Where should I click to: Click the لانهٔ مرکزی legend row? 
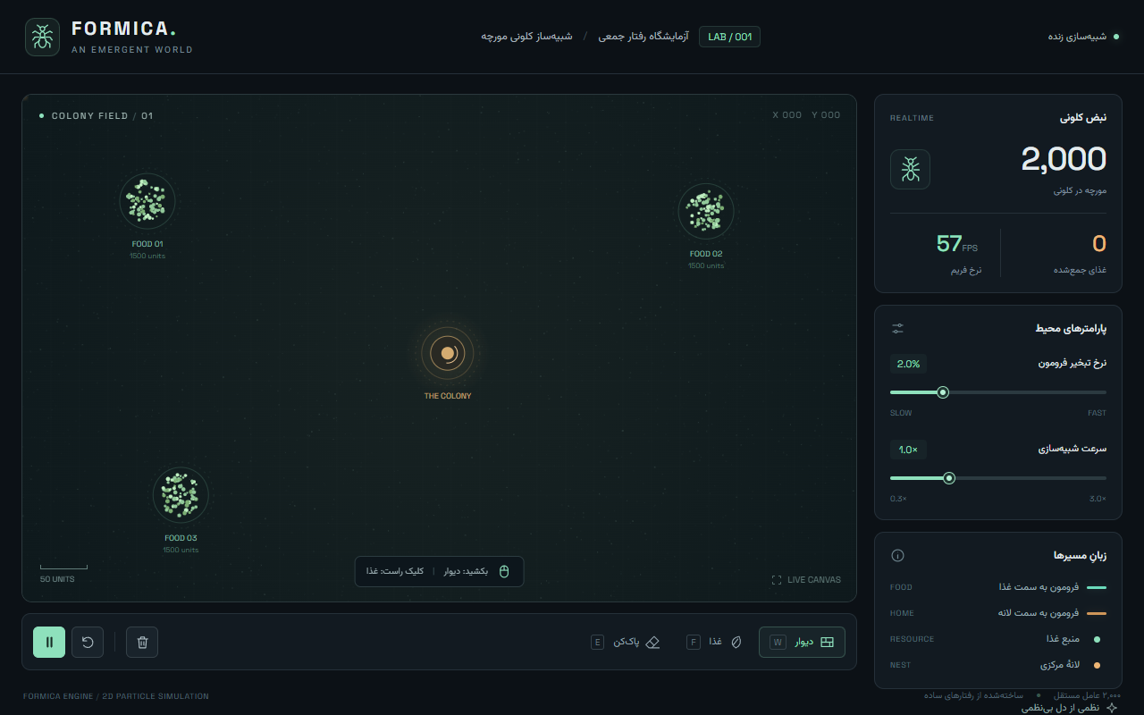pos(998,665)
